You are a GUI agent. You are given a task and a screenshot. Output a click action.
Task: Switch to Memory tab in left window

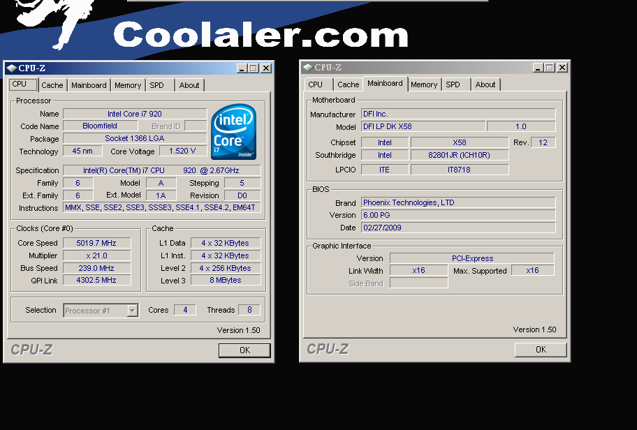coord(128,85)
